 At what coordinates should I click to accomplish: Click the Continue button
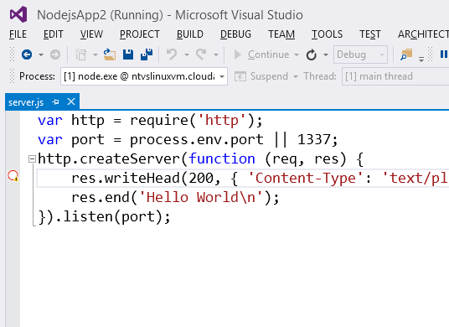(x=261, y=54)
